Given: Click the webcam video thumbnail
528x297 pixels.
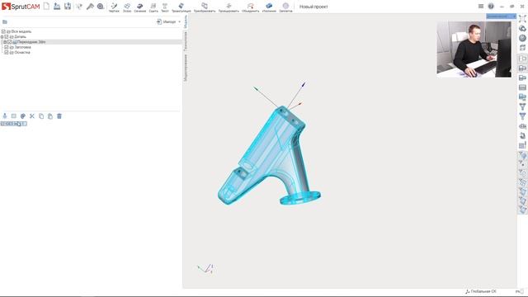Looking at the screenshot, I should point(474,49).
